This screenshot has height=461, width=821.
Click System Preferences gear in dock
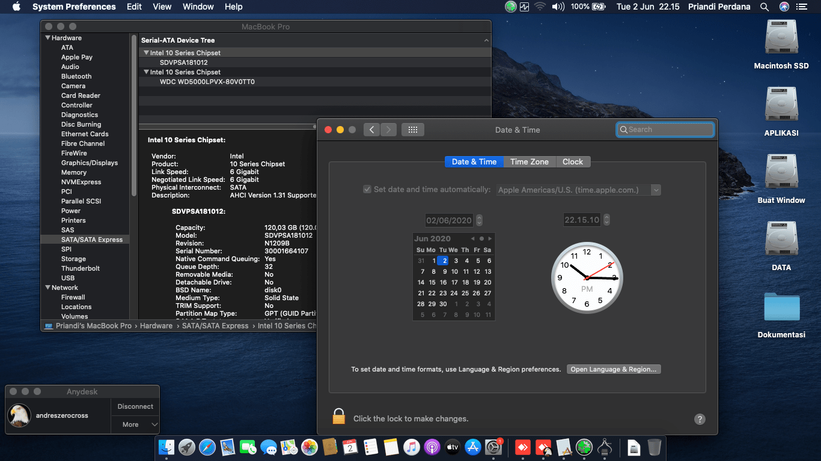click(x=493, y=447)
